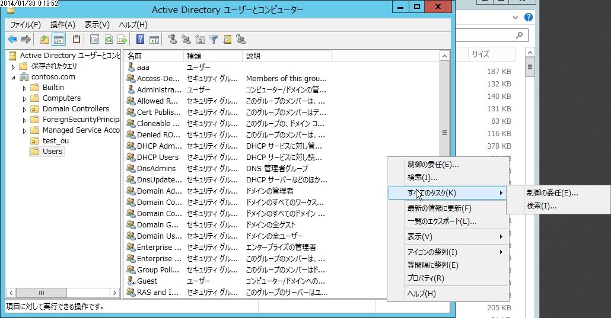Click the Add to group toolbar icon
611x318 pixels.
(241, 39)
